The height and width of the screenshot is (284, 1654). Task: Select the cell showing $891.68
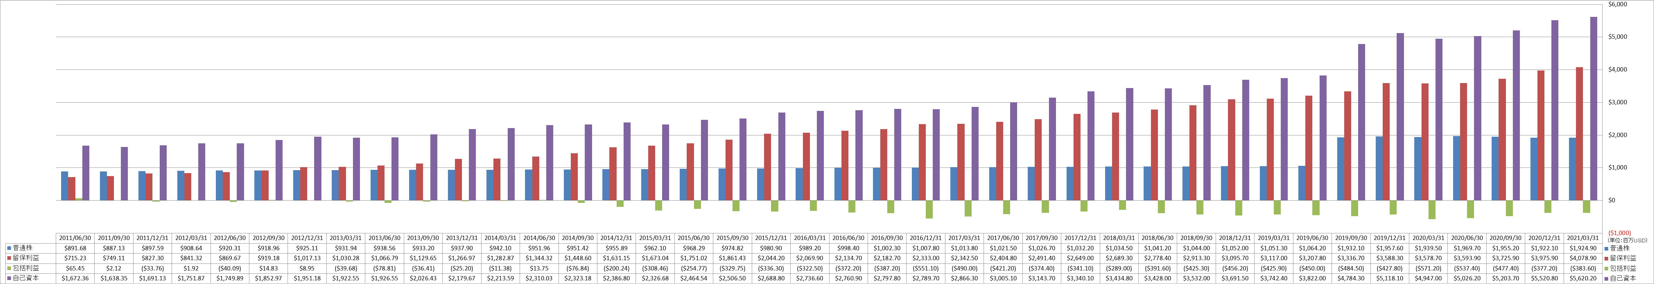[76, 248]
